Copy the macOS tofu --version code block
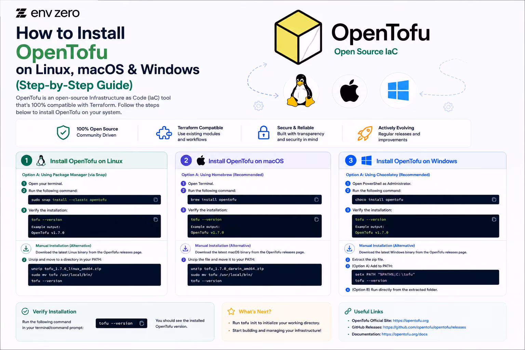This screenshot has width=525, height=350. coord(317,219)
